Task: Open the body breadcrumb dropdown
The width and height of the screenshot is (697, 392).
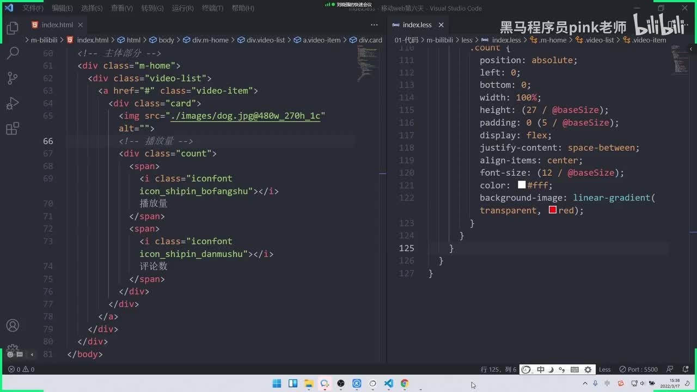Action: (x=162, y=40)
